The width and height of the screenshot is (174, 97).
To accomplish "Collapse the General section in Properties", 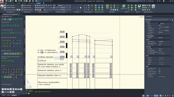I will point(171,22).
